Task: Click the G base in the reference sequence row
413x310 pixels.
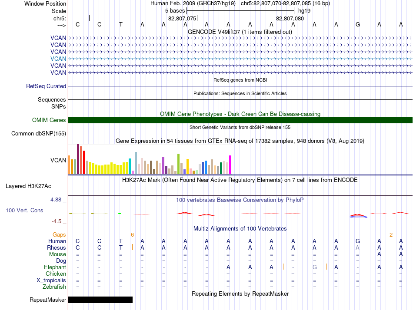Action: 357,24
